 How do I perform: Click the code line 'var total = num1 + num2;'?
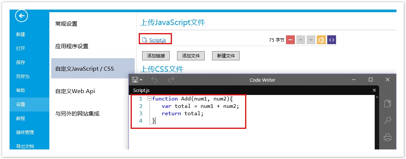[x=200, y=106]
